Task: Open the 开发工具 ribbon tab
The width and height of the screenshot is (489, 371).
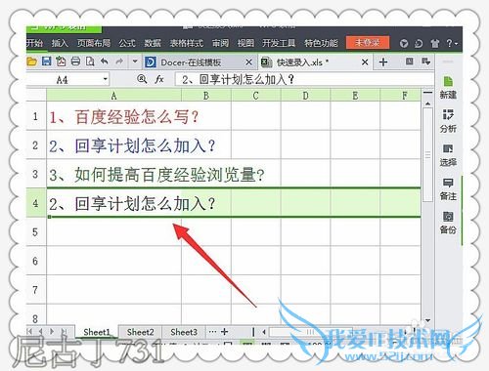Action: (x=279, y=43)
